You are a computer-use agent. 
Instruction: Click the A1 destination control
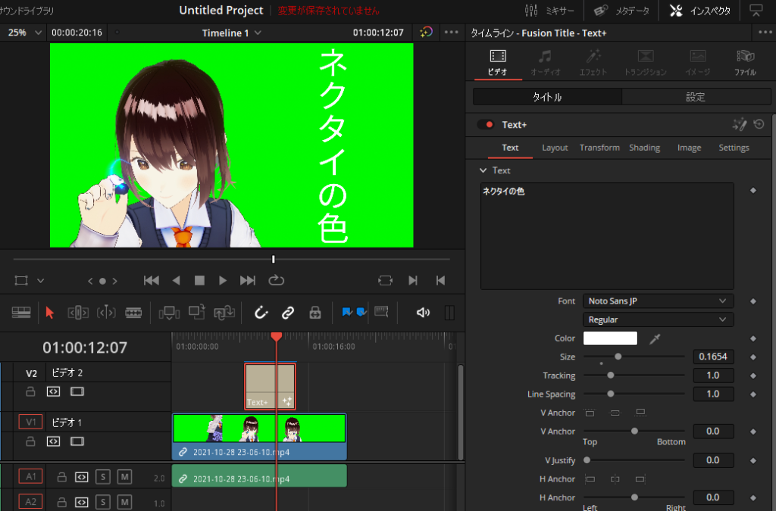[30, 477]
